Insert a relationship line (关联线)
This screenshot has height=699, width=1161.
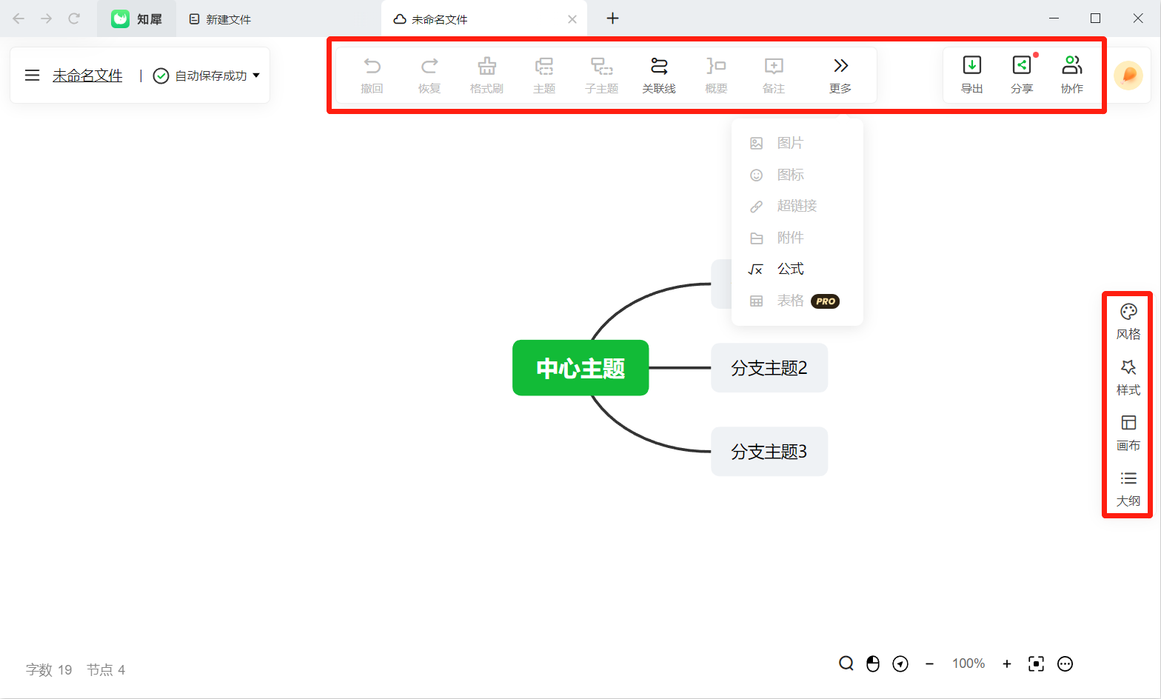pos(659,75)
